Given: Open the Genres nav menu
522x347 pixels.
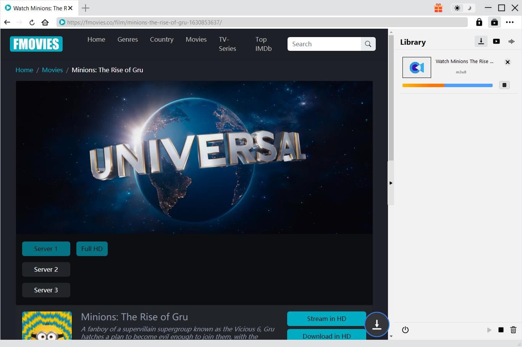Looking at the screenshot, I should point(128,39).
